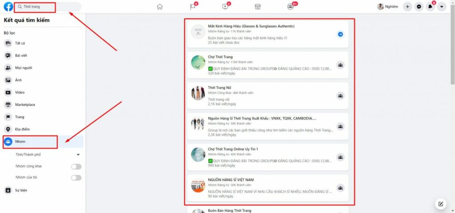Open the Marketplace storefront icon
455x213 pixels.
pyautogui.click(x=257, y=7)
